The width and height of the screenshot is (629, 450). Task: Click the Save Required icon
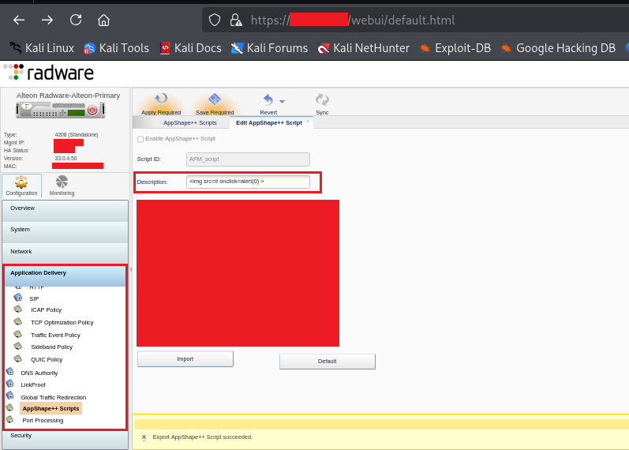(215, 99)
